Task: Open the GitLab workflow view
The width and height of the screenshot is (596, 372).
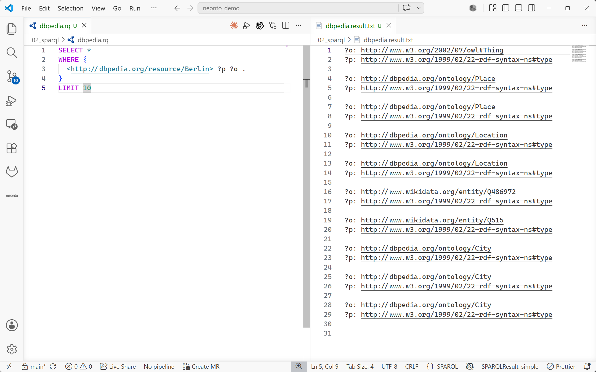Action: (x=12, y=172)
